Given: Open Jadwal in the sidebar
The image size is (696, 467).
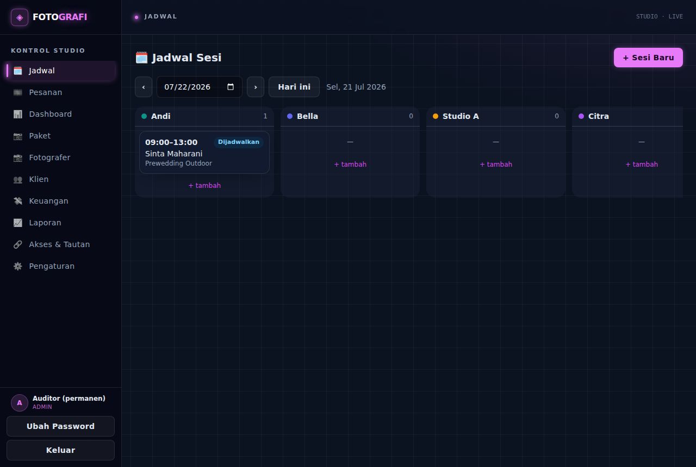Looking at the screenshot, I should click(x=60, y=71).
